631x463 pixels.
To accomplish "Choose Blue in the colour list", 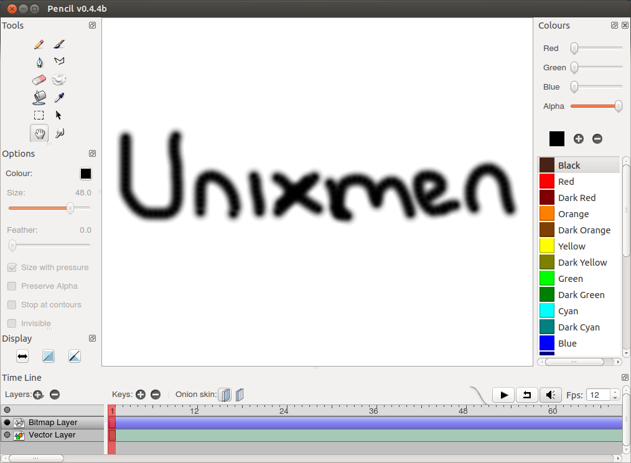I will click(x=579, y=344).
